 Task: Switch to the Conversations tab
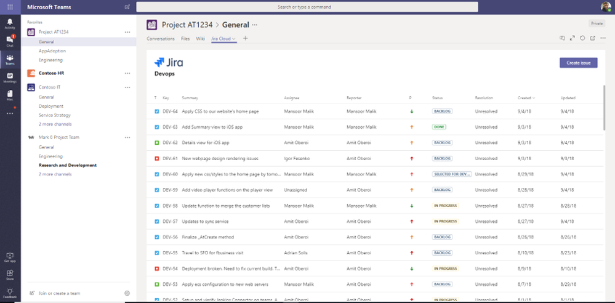pyautogui.click(x=161, y=38)
